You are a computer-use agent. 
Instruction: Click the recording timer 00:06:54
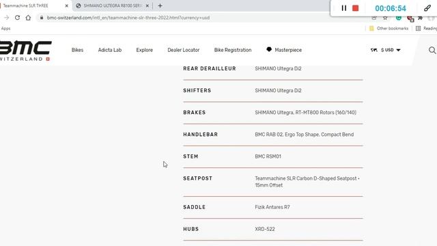coord(391,8)
